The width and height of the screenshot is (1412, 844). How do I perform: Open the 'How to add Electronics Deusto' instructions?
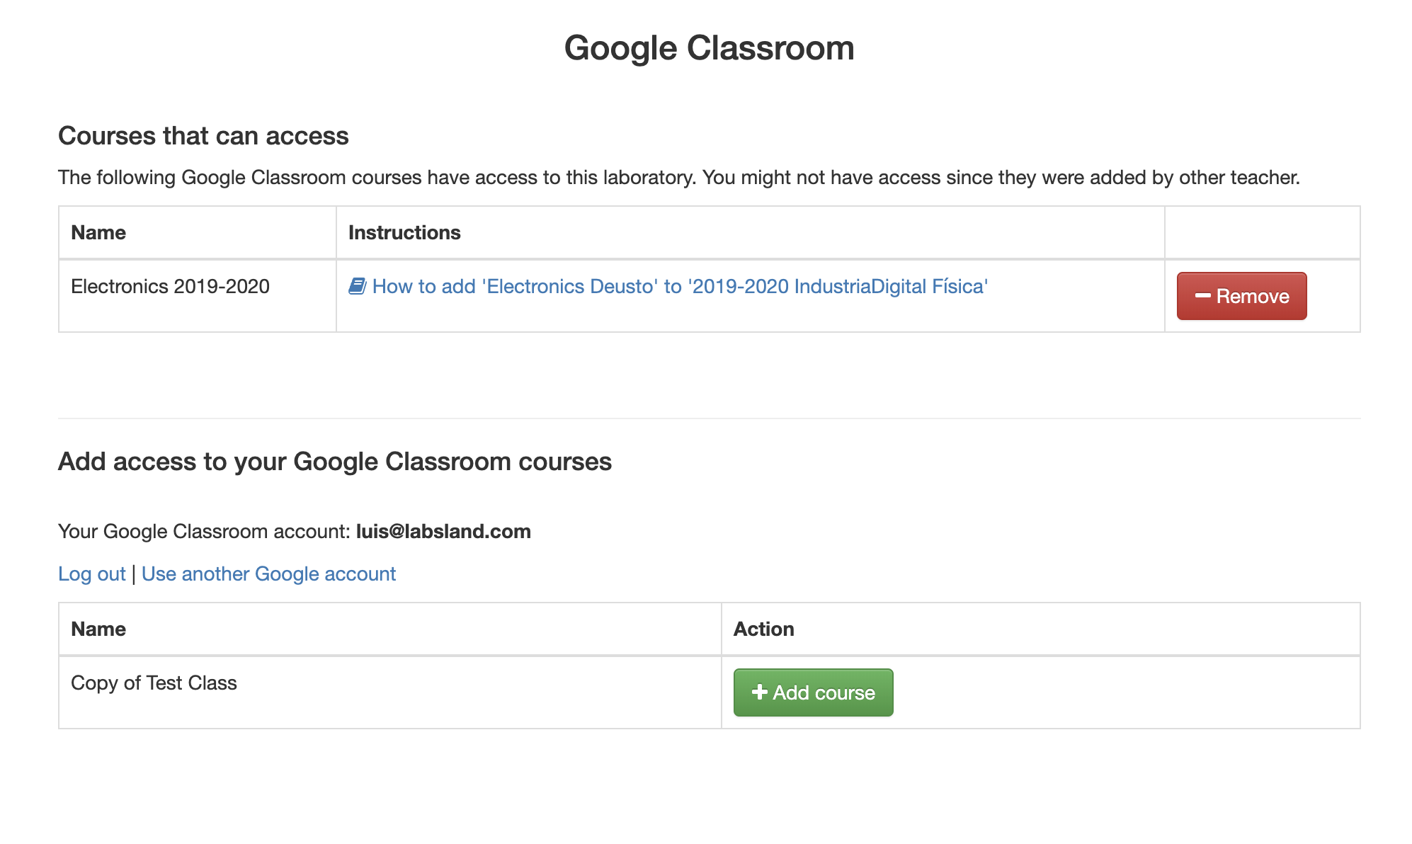[680, 286]
